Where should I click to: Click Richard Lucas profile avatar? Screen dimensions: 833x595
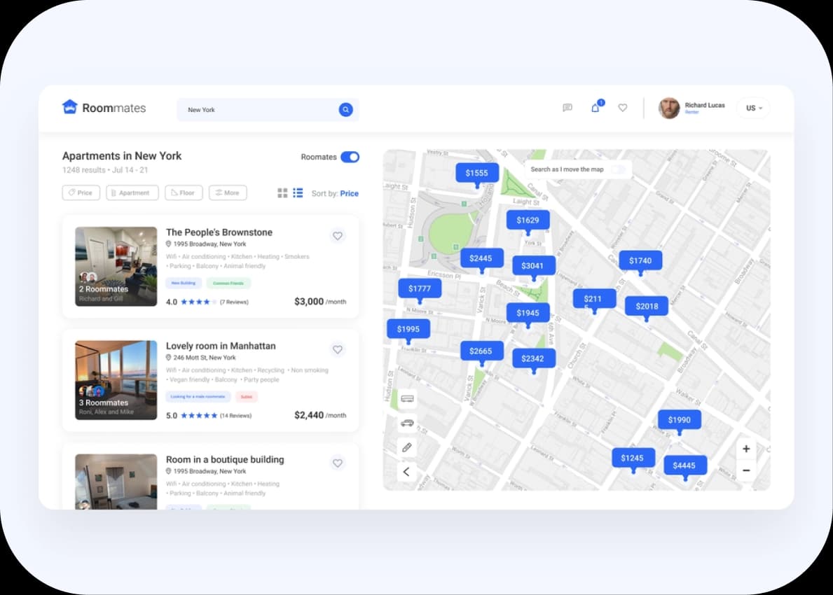tap(669, 108)
